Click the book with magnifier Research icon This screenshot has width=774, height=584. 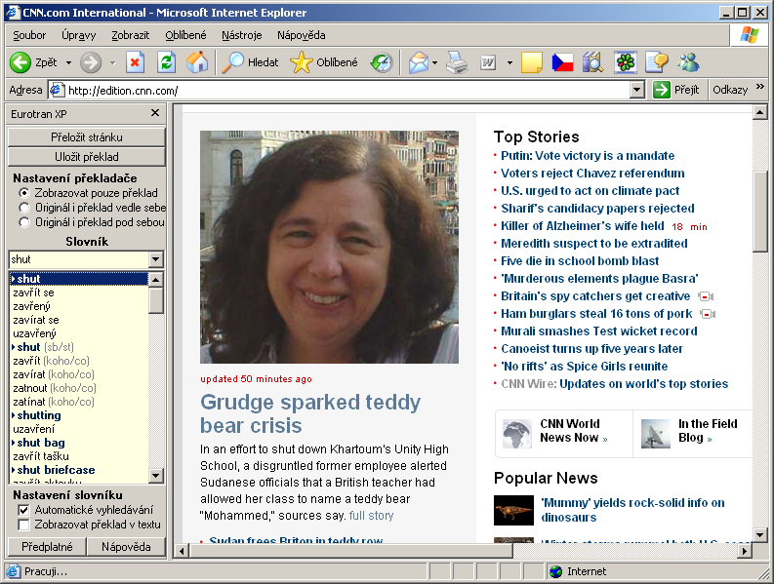click(592, 62)
